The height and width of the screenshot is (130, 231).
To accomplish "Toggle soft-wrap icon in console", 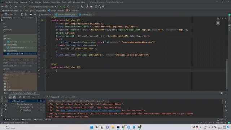I will (x=226, y=110).
